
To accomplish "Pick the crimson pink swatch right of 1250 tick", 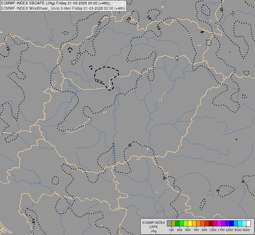I will [x=215, y=223].
